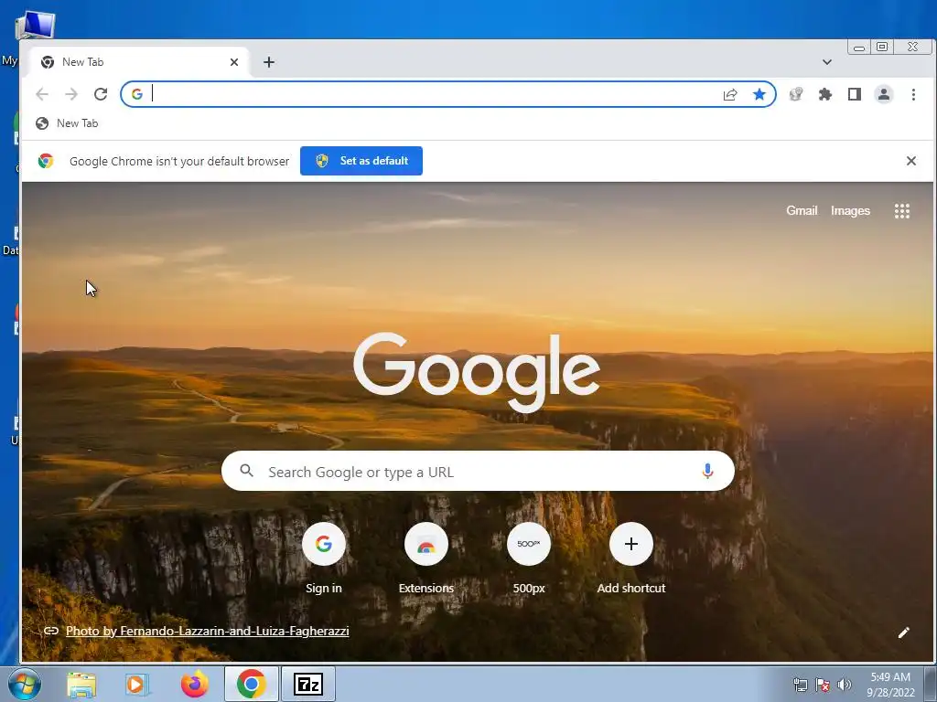Viewport: 937px width, 702px height.
Task: Click the Google logo doodle
Action: pos(477,372)
